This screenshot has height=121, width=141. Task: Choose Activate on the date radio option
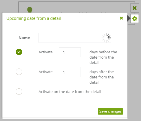click(x=19, y=92)
